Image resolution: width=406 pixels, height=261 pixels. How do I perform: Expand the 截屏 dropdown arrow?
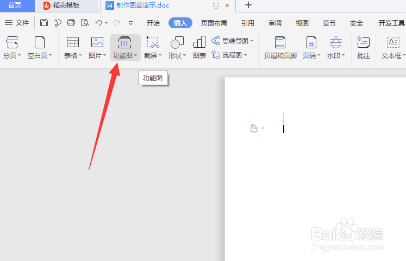pyautogui.click(x=160, y=55)
